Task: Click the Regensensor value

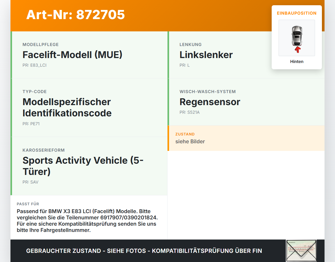Action: coord(210,102)
